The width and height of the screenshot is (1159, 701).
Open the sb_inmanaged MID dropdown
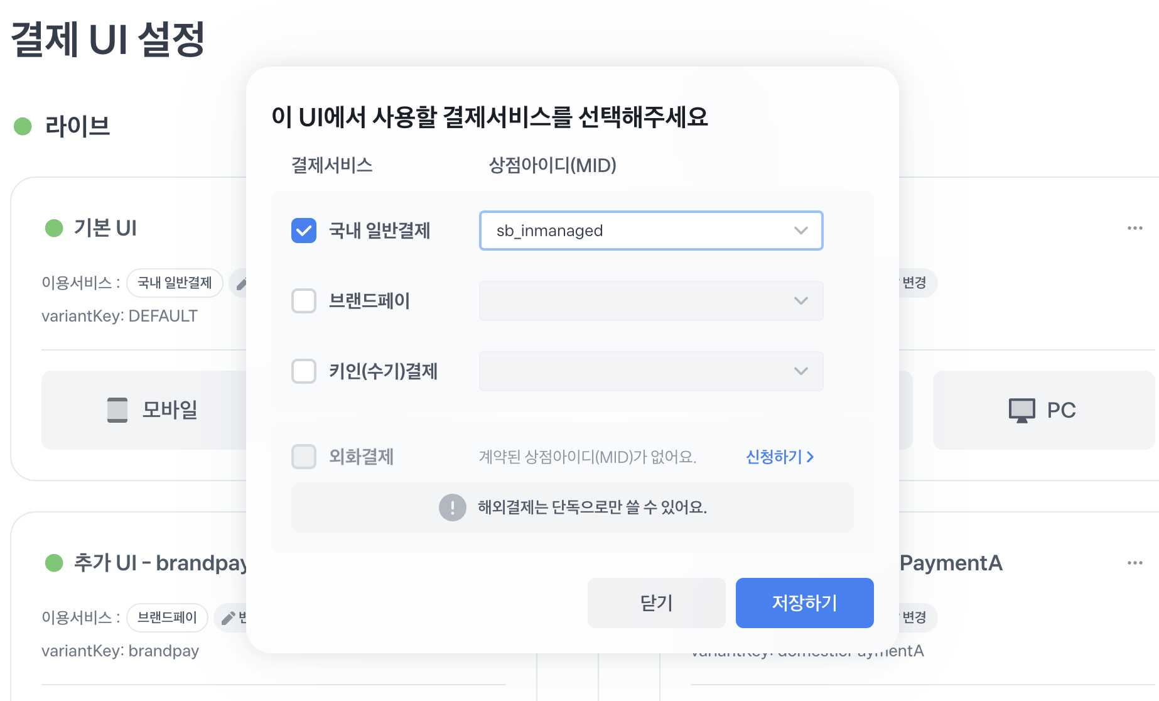650,231
